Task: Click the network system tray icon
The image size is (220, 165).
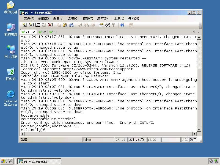Action: (216, 161)
